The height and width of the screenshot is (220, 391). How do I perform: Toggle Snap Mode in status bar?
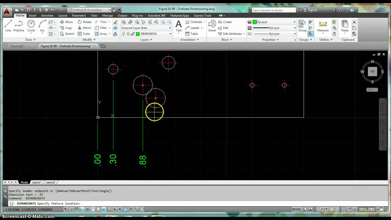(x=71, y=209)
